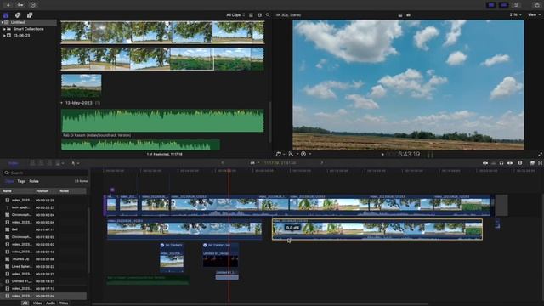This screenshot has width=544, height=306.
Task: Click the Share export icon
Action: point(537,5)
